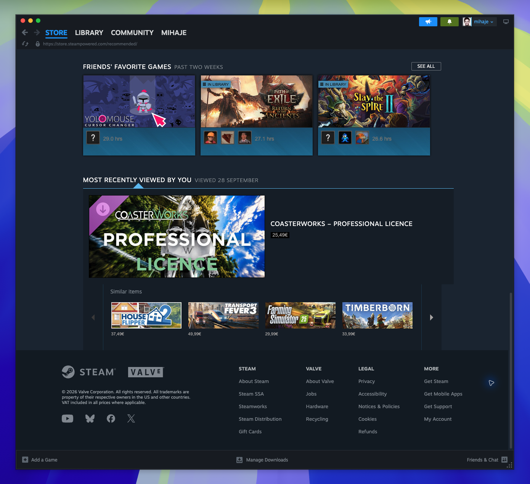Show previous similar items with left arrow

coord(93,317)
